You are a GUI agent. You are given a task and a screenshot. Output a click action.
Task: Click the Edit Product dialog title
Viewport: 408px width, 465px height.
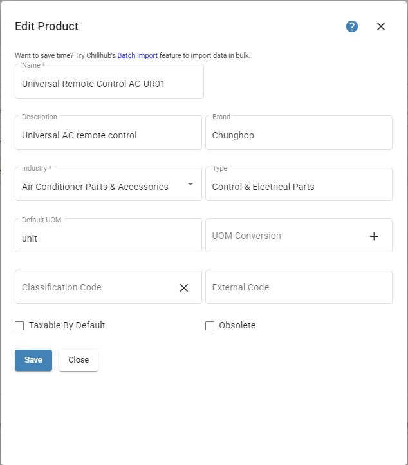47,26
